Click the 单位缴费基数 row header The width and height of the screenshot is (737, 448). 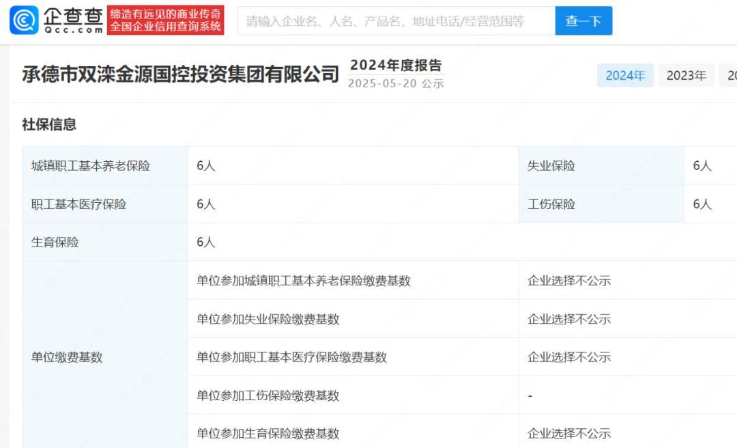click(x=67, y=357)
